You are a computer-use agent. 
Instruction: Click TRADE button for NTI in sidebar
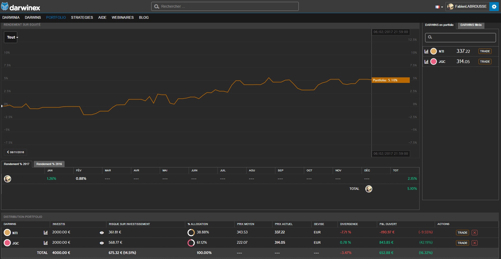(x=485, y=51)
